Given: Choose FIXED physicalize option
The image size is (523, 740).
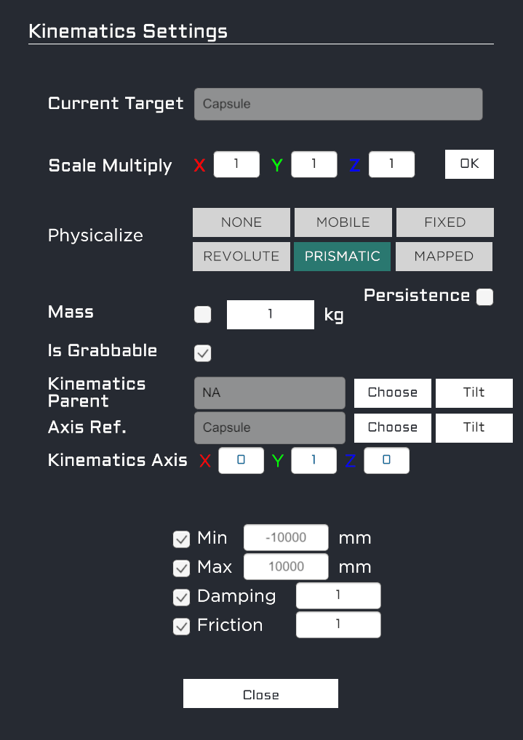Looking at the screenshot, I should click(444, 222).
